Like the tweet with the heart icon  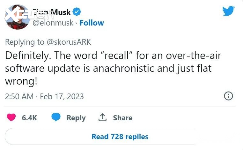pyautogui.click(x=12, y=118)
